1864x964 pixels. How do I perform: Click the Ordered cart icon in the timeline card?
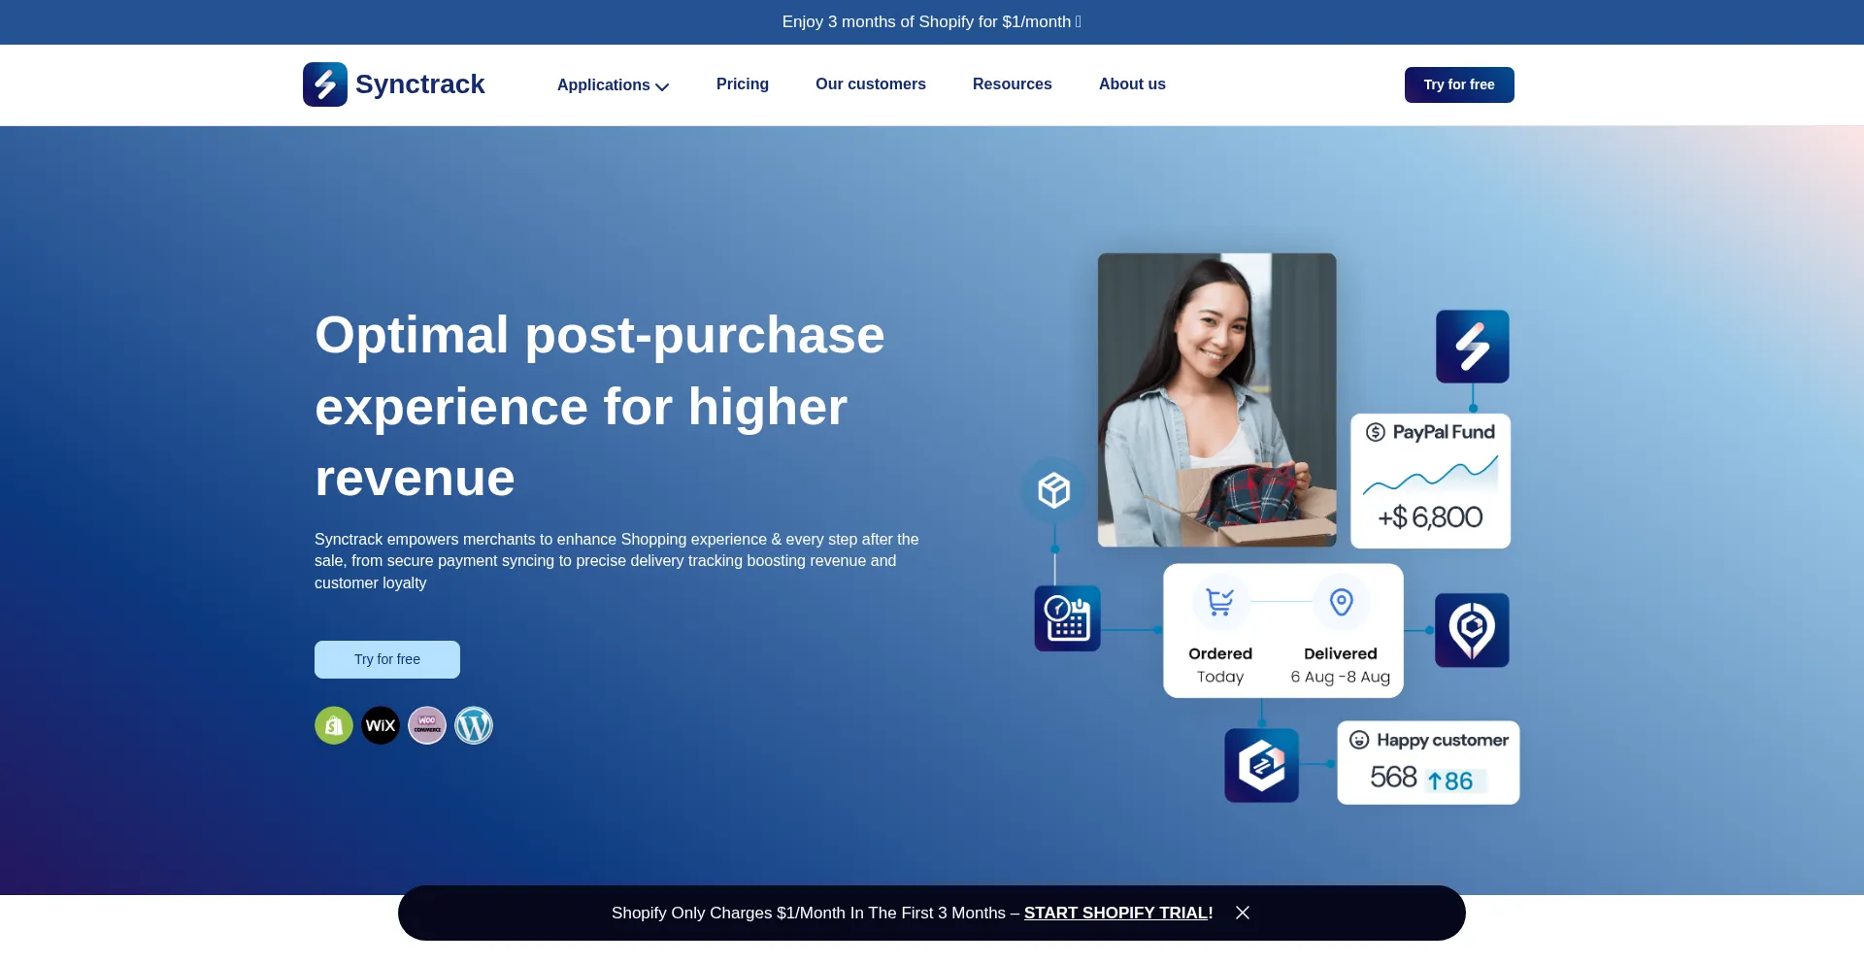point(1219,603)
